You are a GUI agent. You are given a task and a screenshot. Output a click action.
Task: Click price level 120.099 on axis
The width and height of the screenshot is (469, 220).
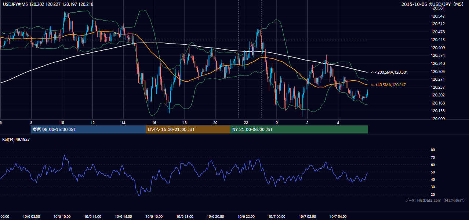point(438,119)
